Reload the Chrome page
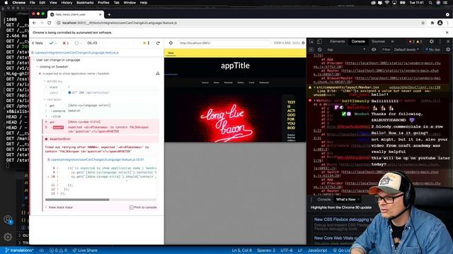453x254 pixels. pos(50,23)
